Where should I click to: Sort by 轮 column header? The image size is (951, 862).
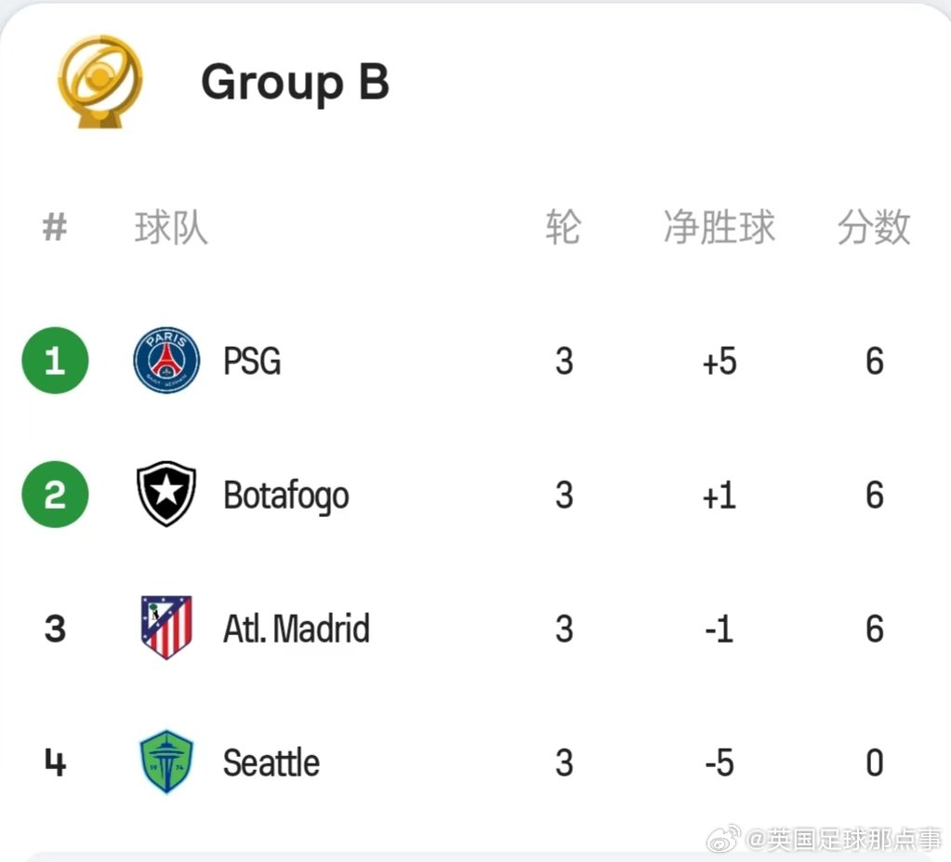click(563, 228)
